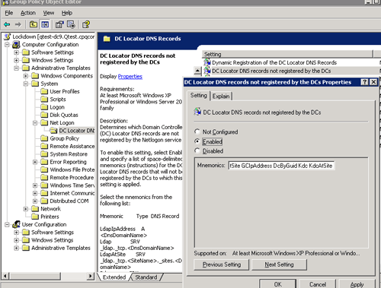Click the Next Setting button
Screen dimensions: 381x288
279,264
